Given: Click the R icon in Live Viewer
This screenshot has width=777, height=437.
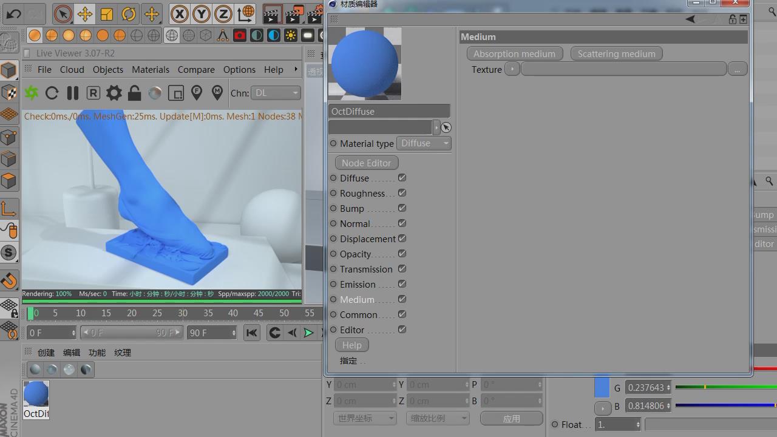Looking at the screenshot, I should click(93, 93).
